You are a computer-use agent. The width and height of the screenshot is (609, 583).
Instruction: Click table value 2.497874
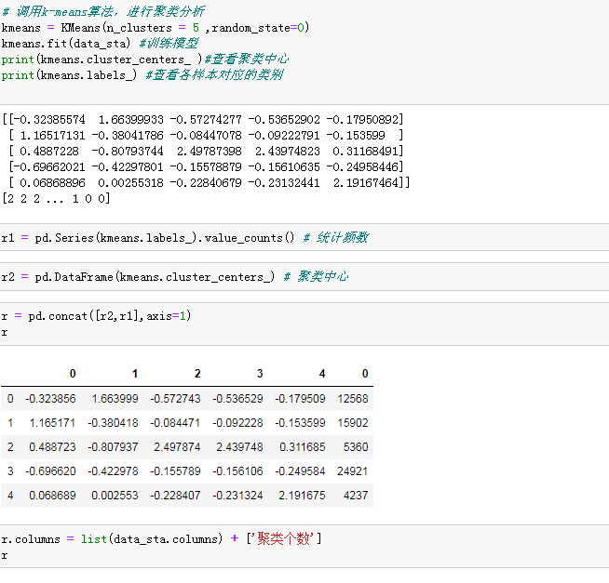click(175, 446)
